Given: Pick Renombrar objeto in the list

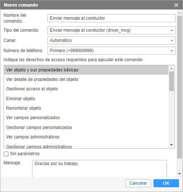Looking at the screenshot, I should pos(86,108).
